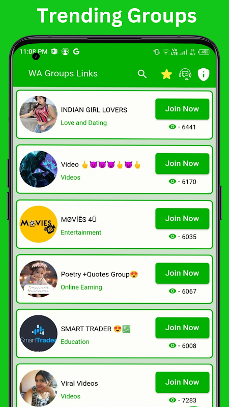Tap the yellow star favorites icon
The image size is (229, 407).
point(166,74)
